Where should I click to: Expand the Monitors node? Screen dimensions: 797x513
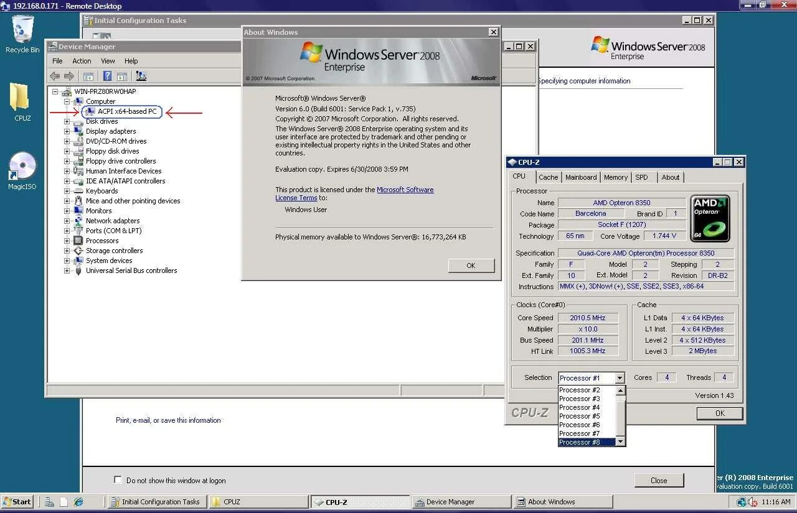67,211
